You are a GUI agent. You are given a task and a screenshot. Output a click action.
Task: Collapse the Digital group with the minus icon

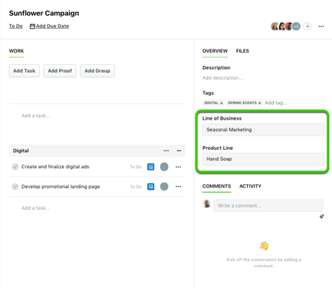click(179, 151)
